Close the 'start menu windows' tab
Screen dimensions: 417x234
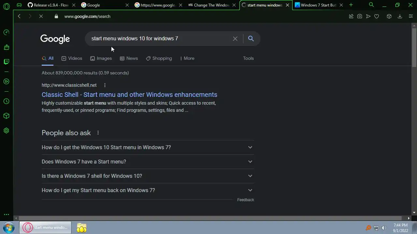pos(287,5)
